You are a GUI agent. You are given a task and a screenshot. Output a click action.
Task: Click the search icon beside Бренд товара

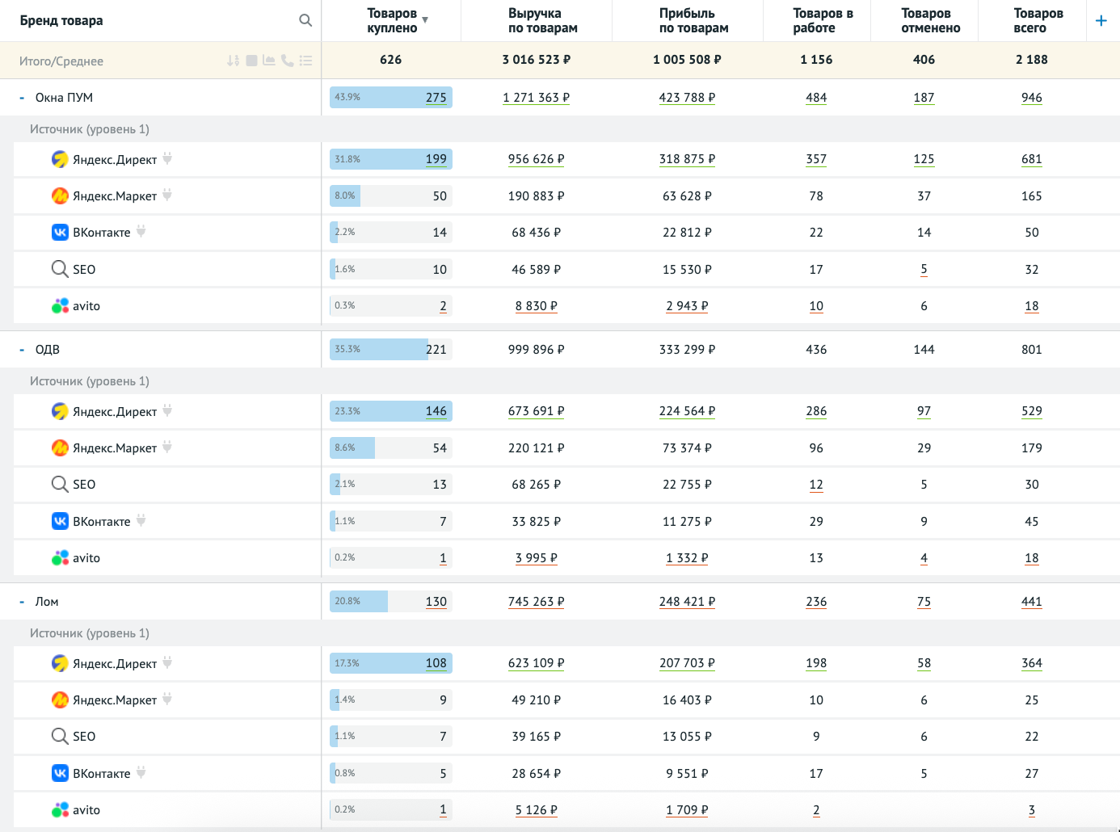pos(305,20)
